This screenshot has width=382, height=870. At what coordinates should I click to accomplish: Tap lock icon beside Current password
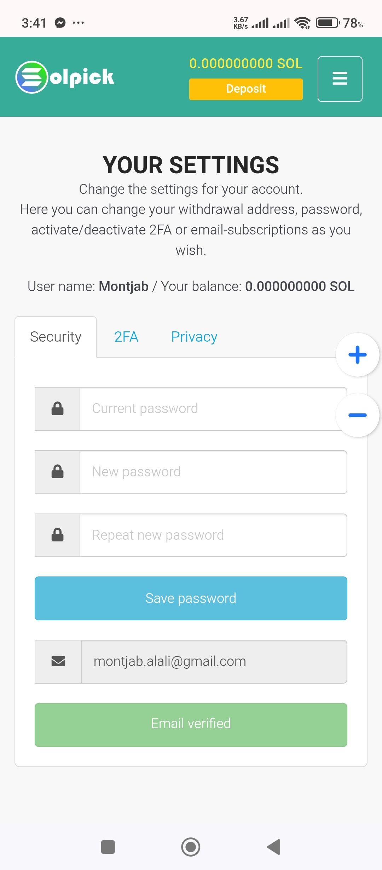[58, 409]
